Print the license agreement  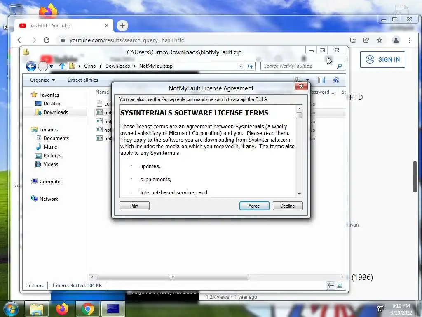click(x=134, y=206)
